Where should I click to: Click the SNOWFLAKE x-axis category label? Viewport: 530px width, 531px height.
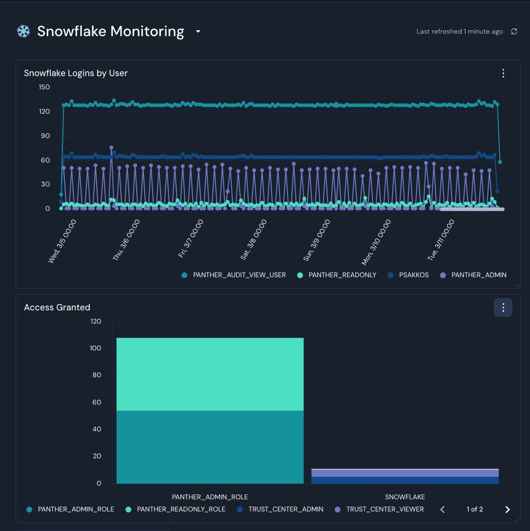(x=405, y=497)
